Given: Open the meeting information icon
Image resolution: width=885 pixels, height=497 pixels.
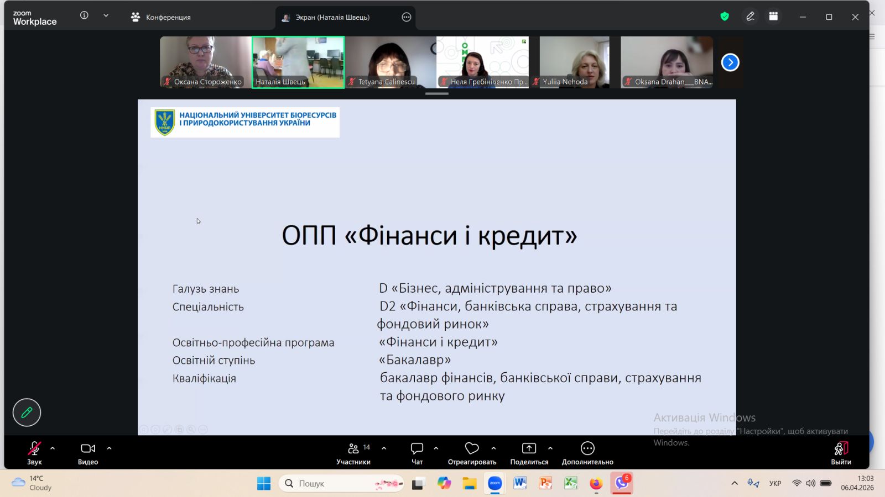Looking at the screenshot, I should [x=84, y=15].
